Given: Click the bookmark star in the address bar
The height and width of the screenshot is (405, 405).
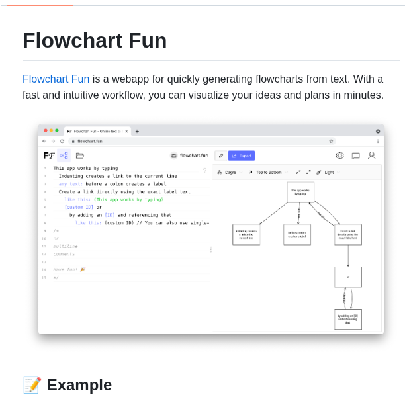Looking at the screenshot, I should pyautogui.click(x=331, y=141).
